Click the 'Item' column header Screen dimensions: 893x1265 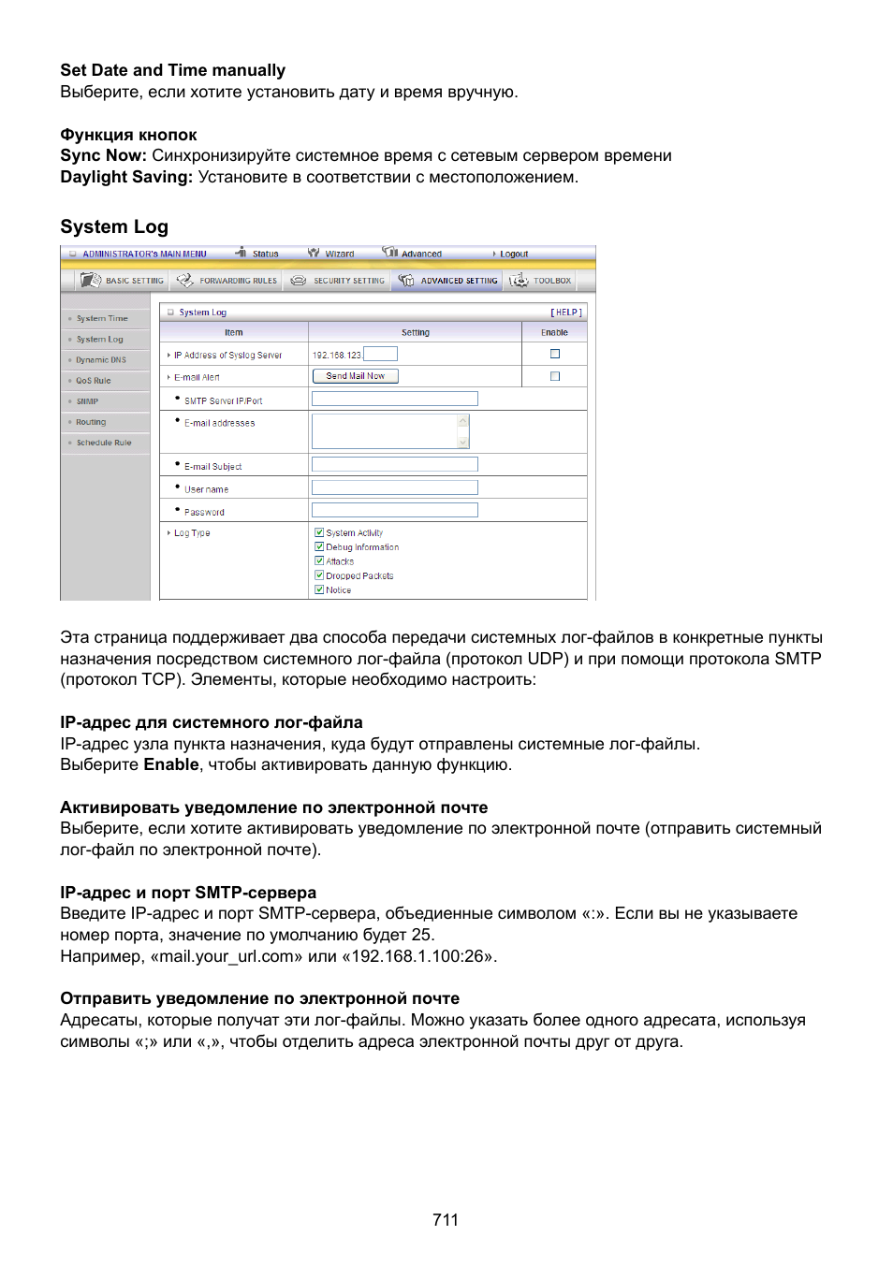[234, 332]
